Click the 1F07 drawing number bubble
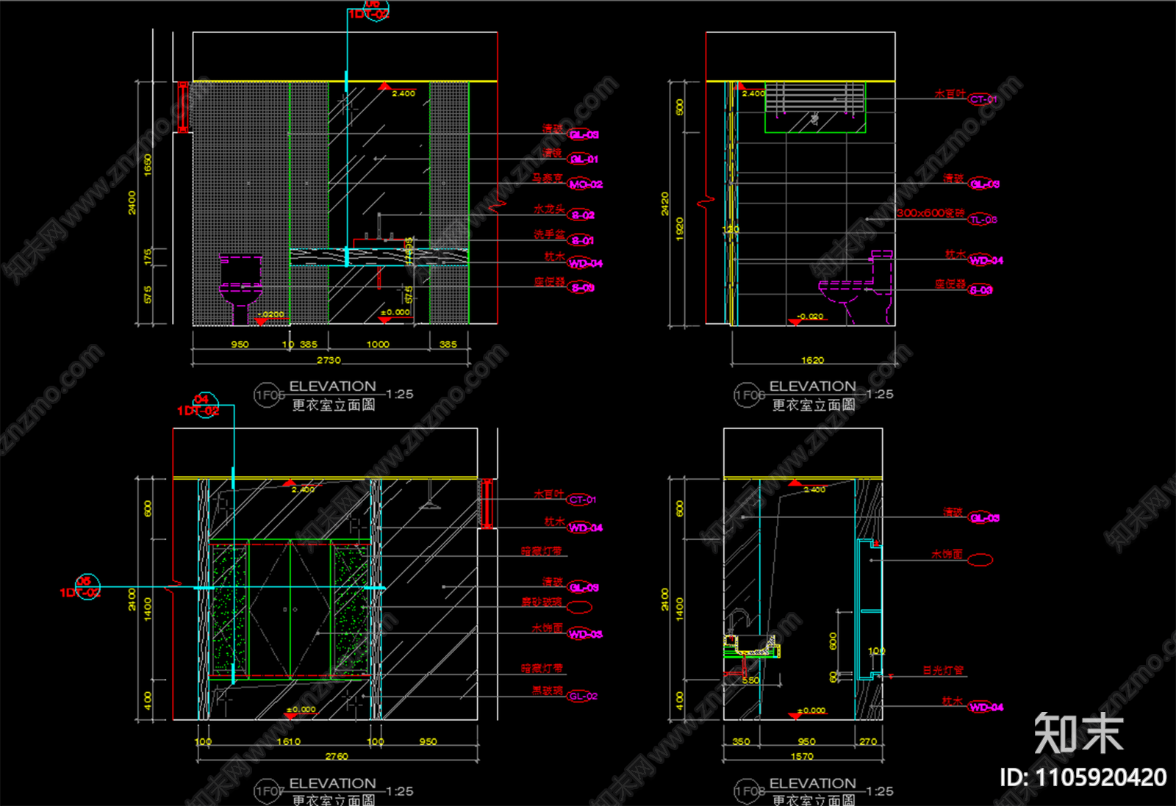1176x806 pixels. pos(267,791)
